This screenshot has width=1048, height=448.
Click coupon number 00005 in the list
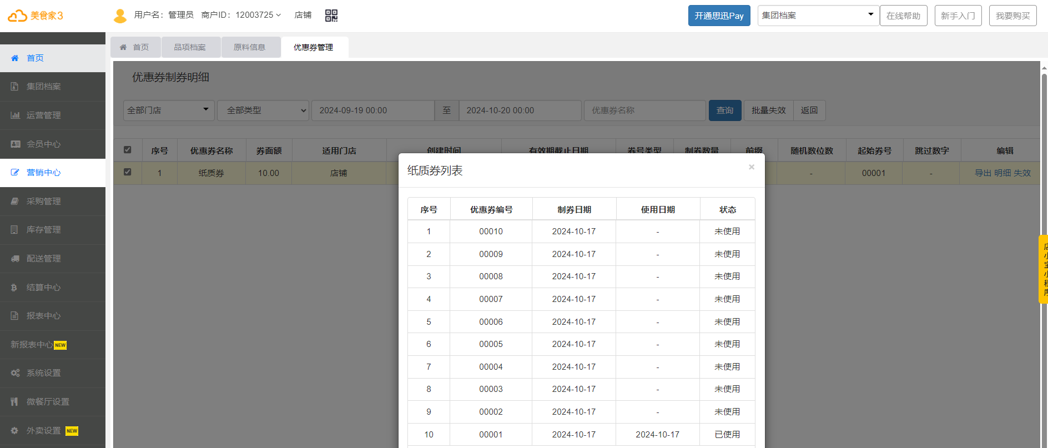tap(491, 344)
